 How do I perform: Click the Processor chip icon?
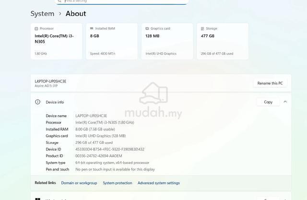click(36, 29)
